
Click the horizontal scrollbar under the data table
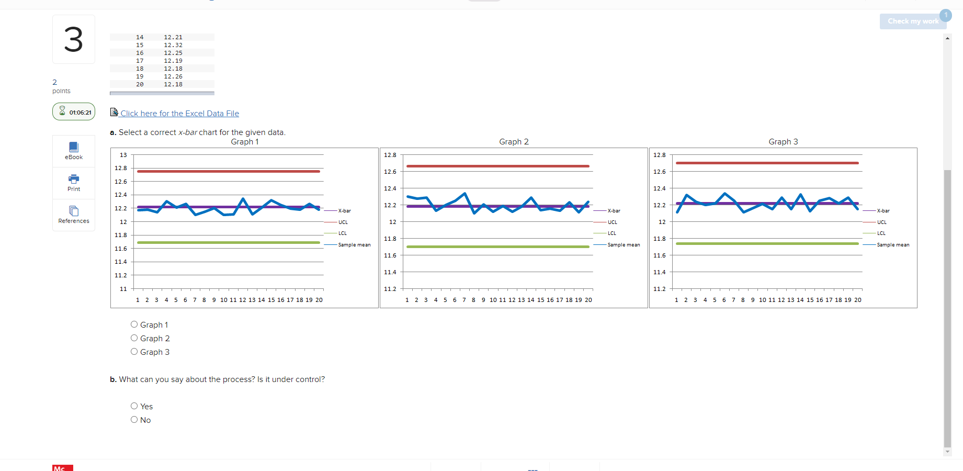point(161,93)
